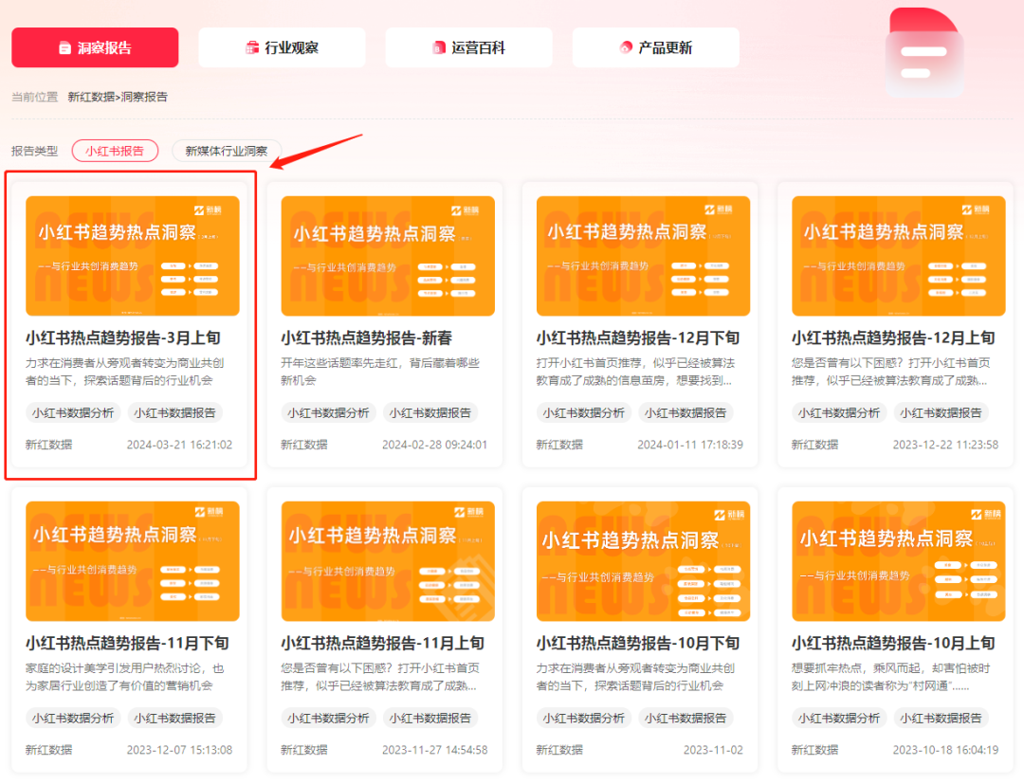Open title 小红书热点趋势报告-10月上旬
Image resolution: width=1024 pixels, height=784 pixels.
(x=893, y=644)
